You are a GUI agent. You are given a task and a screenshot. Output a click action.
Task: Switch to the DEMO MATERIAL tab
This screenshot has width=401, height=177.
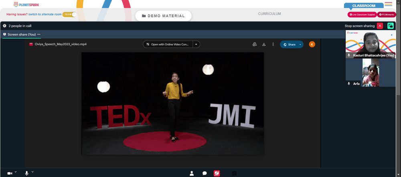tap(164, 16)
